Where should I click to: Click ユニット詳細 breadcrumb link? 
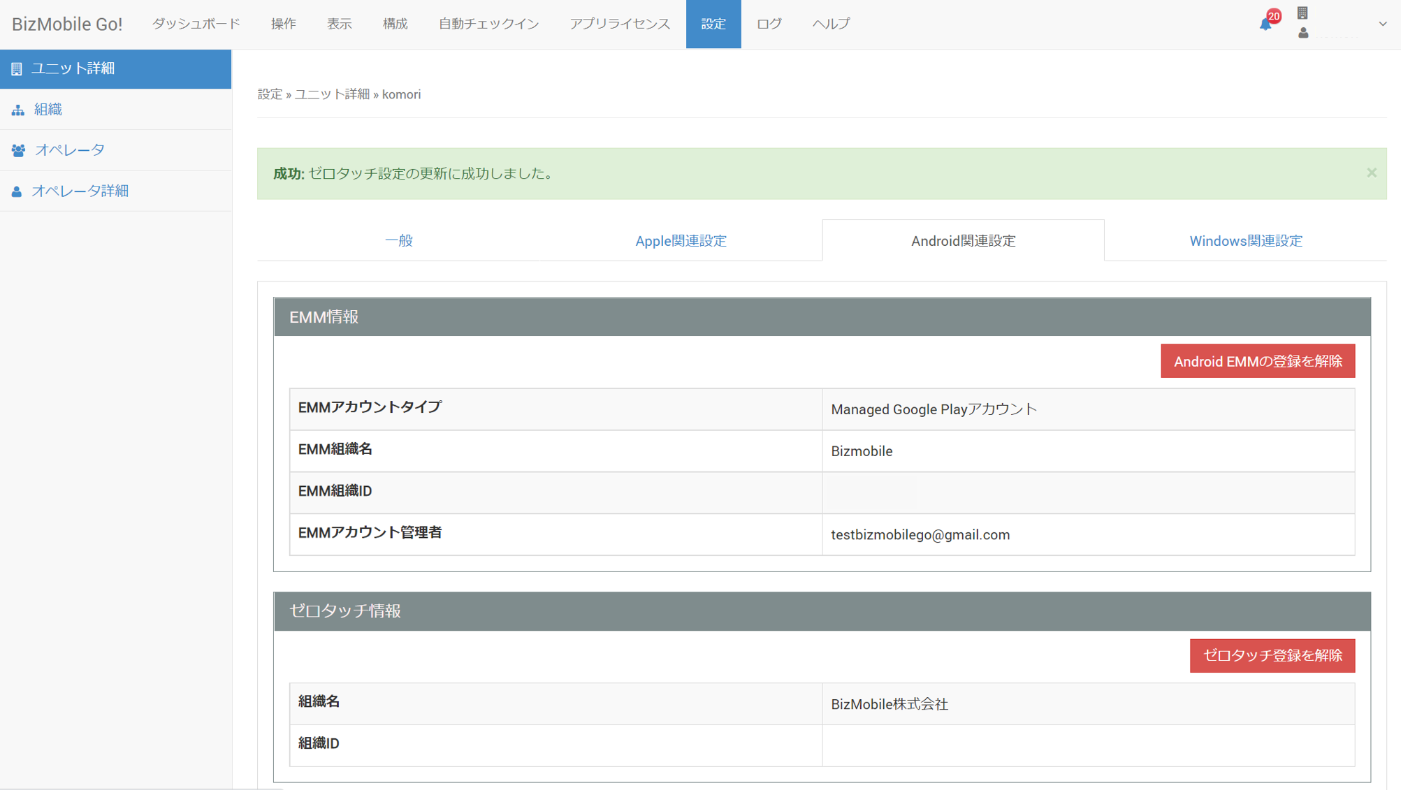point(332,94)
